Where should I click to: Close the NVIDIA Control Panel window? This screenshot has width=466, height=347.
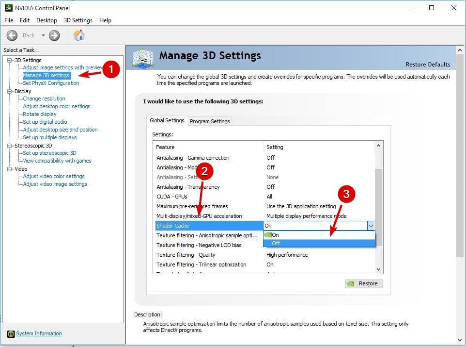453,8
